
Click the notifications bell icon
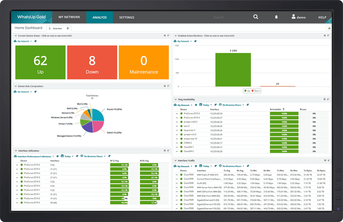pos(276,17)
